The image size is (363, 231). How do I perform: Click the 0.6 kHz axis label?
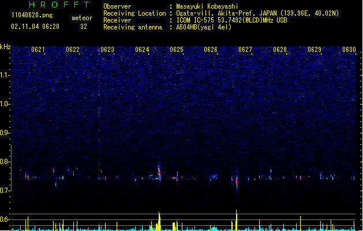5,219
